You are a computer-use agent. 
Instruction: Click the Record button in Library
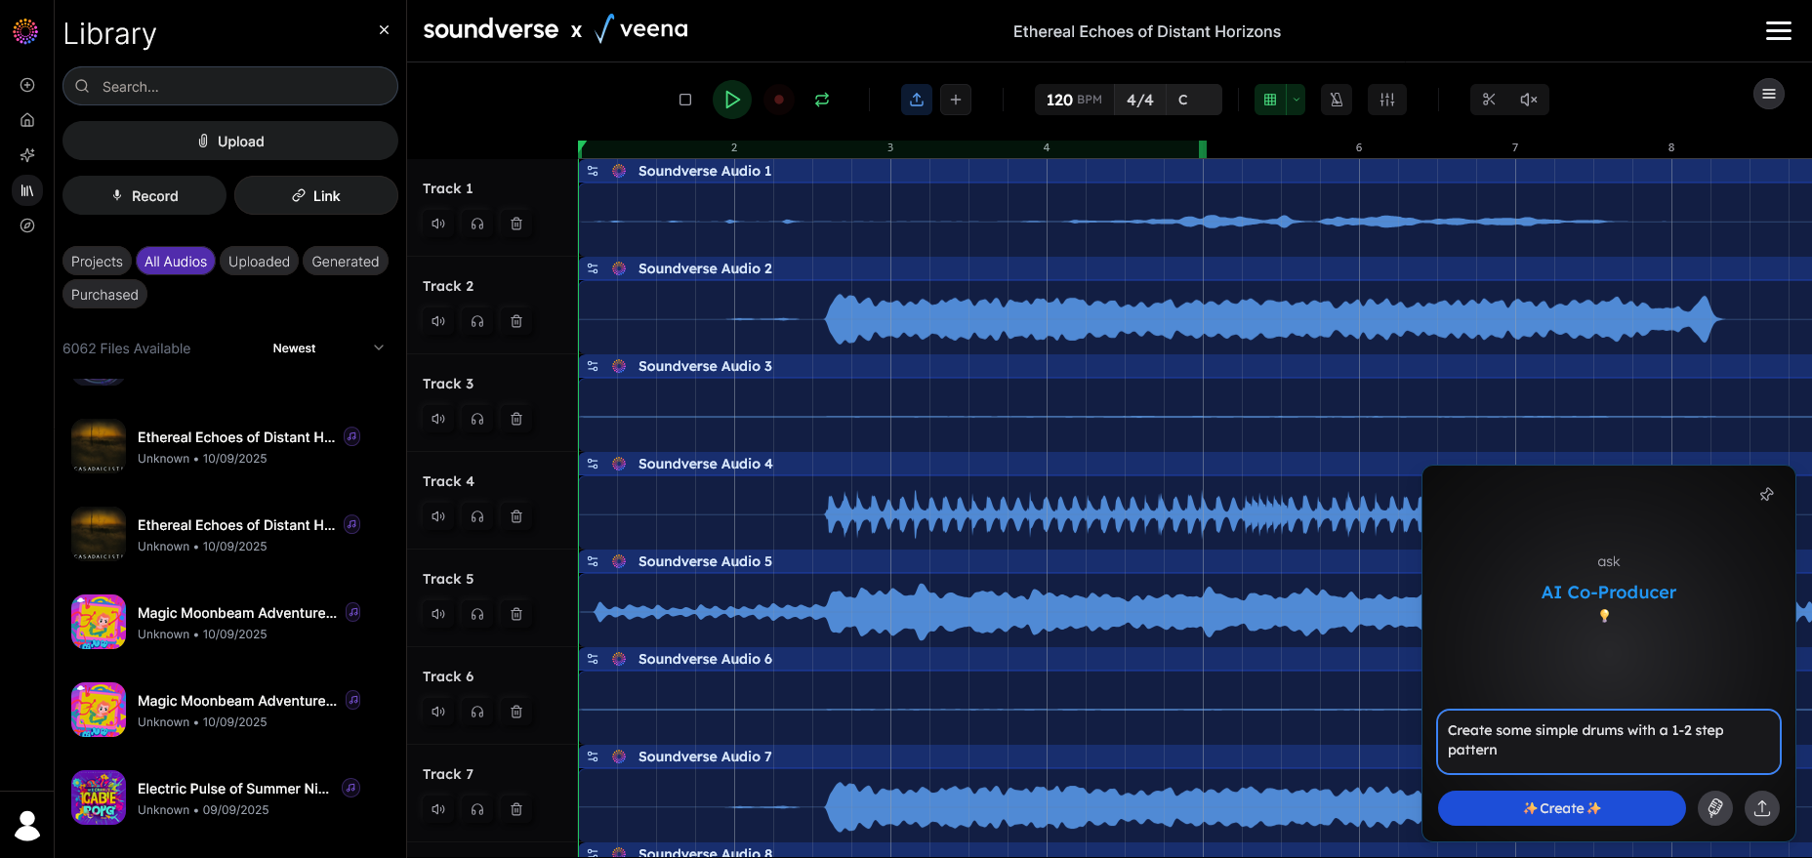(144, 195)
